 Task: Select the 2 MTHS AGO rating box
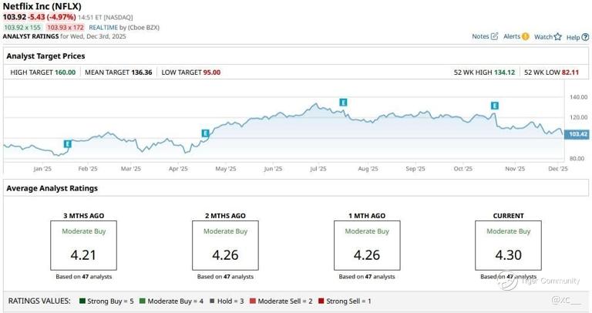pos(225,245)
